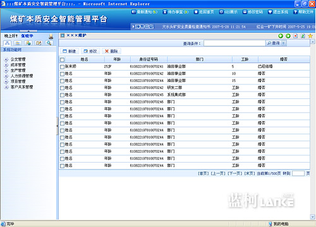Open the globe sidebar tab icon

[28, 43]
